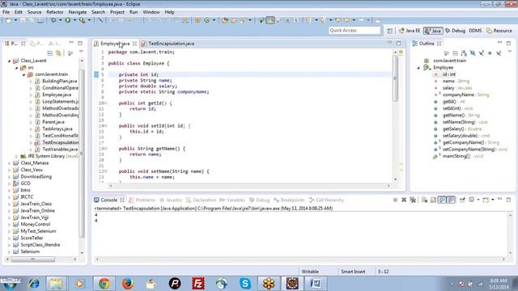Click the Package Explorer horizontal scrollbar
This screenshot has height=291, width=518.
33,259
